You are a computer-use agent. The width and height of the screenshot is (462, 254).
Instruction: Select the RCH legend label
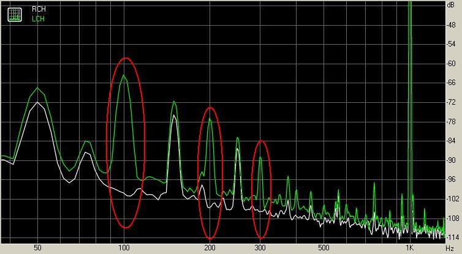coord(39,9)
